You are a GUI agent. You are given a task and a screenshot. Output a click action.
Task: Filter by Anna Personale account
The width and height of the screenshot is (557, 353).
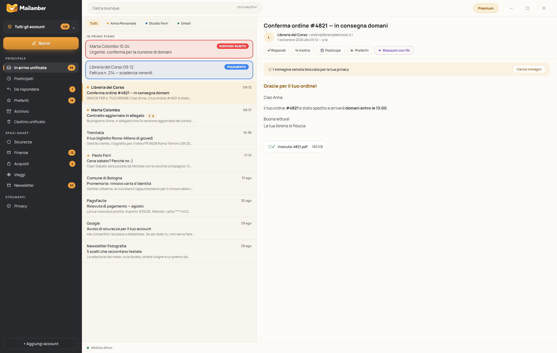[122, 23]
